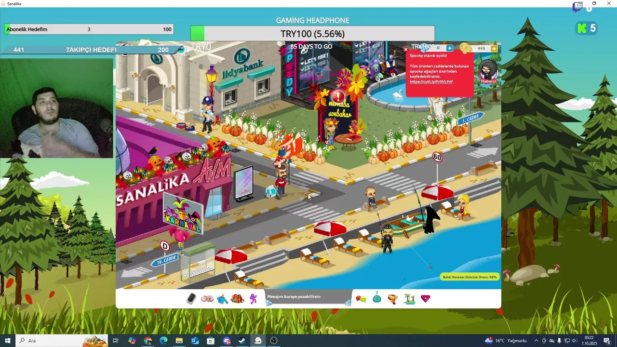Open File Explorer from the taskbar
The image size is (617, 347).
(x=179, y=341)
